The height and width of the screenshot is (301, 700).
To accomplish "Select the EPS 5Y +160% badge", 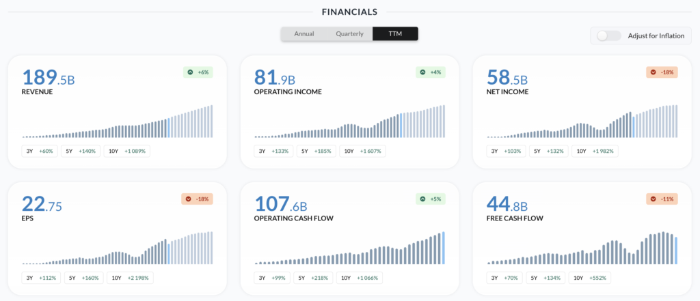I will (81, 278).
